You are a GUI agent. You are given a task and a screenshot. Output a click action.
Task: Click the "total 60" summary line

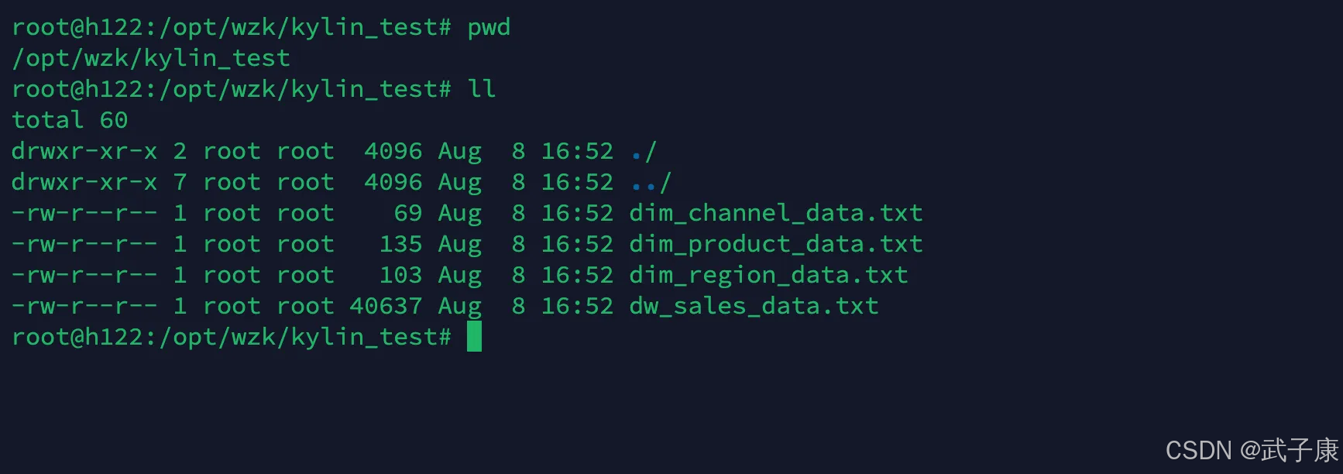[x=70, y=120]
